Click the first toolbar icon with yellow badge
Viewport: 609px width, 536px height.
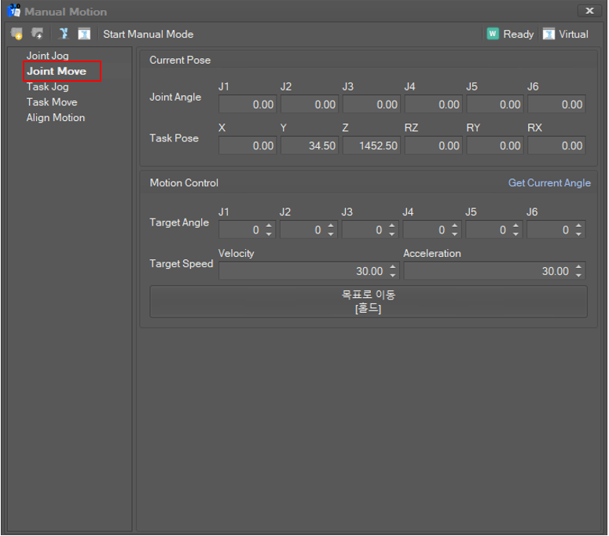pos(17,34)
